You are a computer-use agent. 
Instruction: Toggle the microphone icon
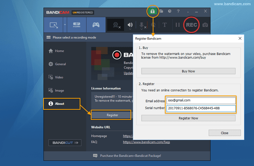142,25
